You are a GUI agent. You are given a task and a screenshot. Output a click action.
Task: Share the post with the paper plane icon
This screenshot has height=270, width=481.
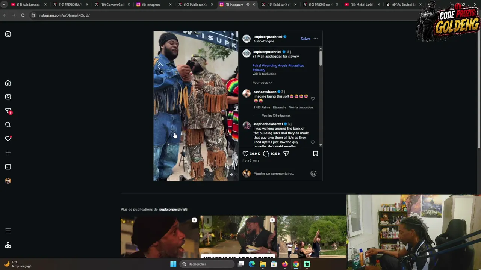pos(286,154)
